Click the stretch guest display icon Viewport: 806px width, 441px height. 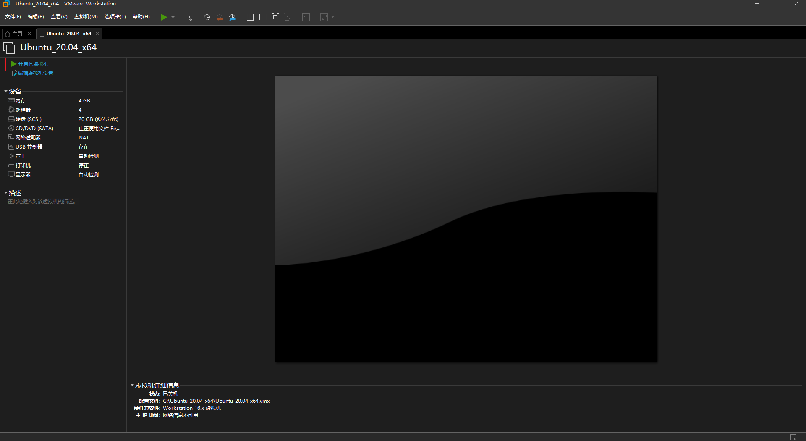click(324, 17)
